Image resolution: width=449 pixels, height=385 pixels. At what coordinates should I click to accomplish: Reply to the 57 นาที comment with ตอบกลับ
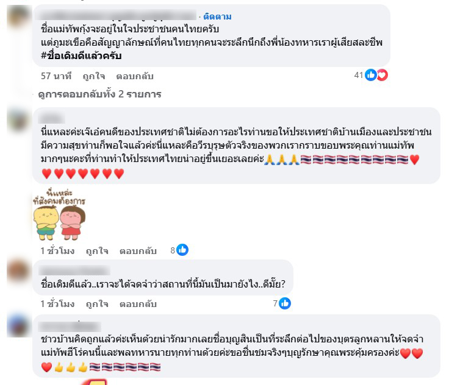point(135,76)
